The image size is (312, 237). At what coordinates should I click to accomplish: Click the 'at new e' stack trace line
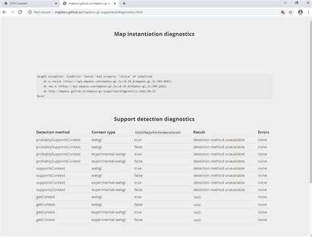[x=105, y=86]
